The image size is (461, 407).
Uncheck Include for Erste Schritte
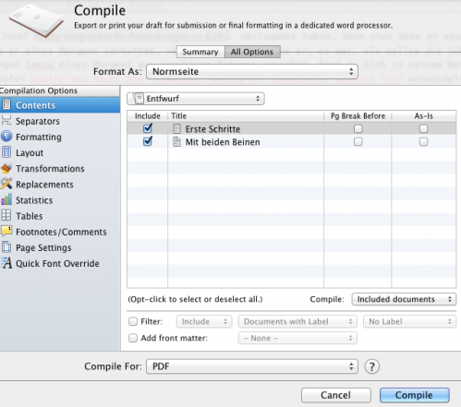pyautogui.click(x=148, y=128)
